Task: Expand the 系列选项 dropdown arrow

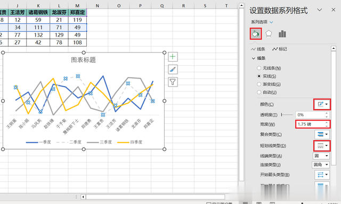Action: [271, 22]
